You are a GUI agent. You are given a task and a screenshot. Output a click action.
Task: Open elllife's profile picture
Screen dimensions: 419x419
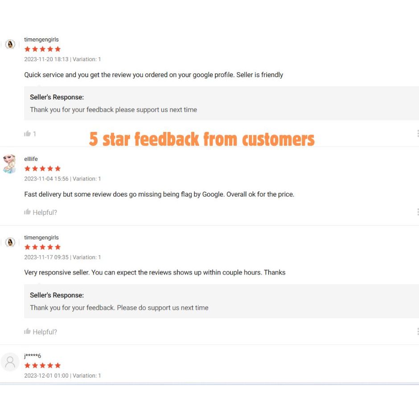tap(9, 164)
